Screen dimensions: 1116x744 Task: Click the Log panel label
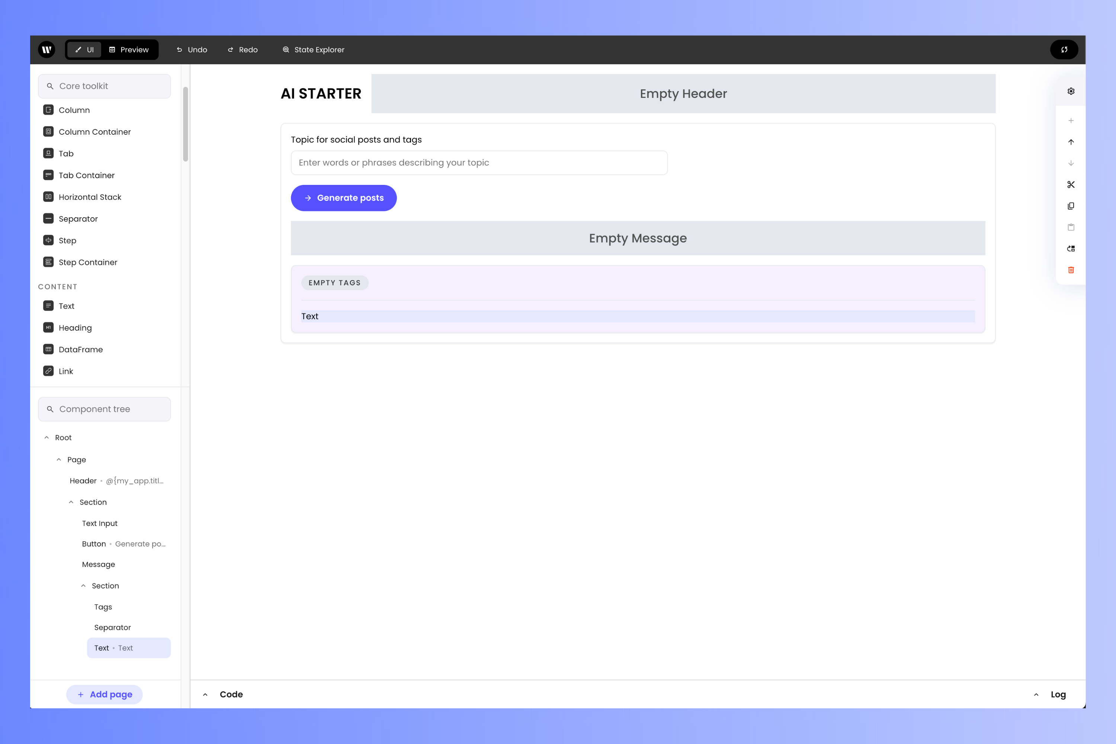pyautogui.click(x=1058, y=695)
